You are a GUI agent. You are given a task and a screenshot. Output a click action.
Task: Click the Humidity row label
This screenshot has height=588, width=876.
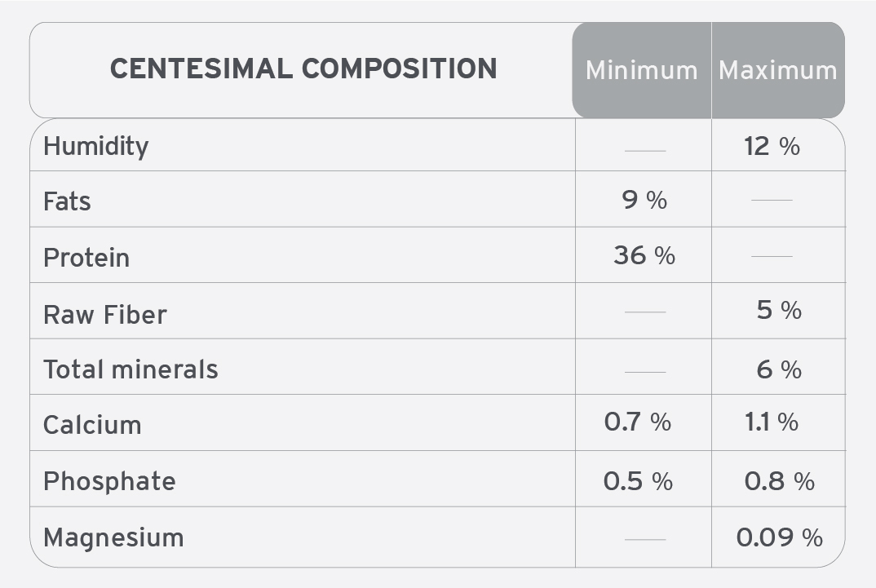pyautogui.click(x=96, y=146)
